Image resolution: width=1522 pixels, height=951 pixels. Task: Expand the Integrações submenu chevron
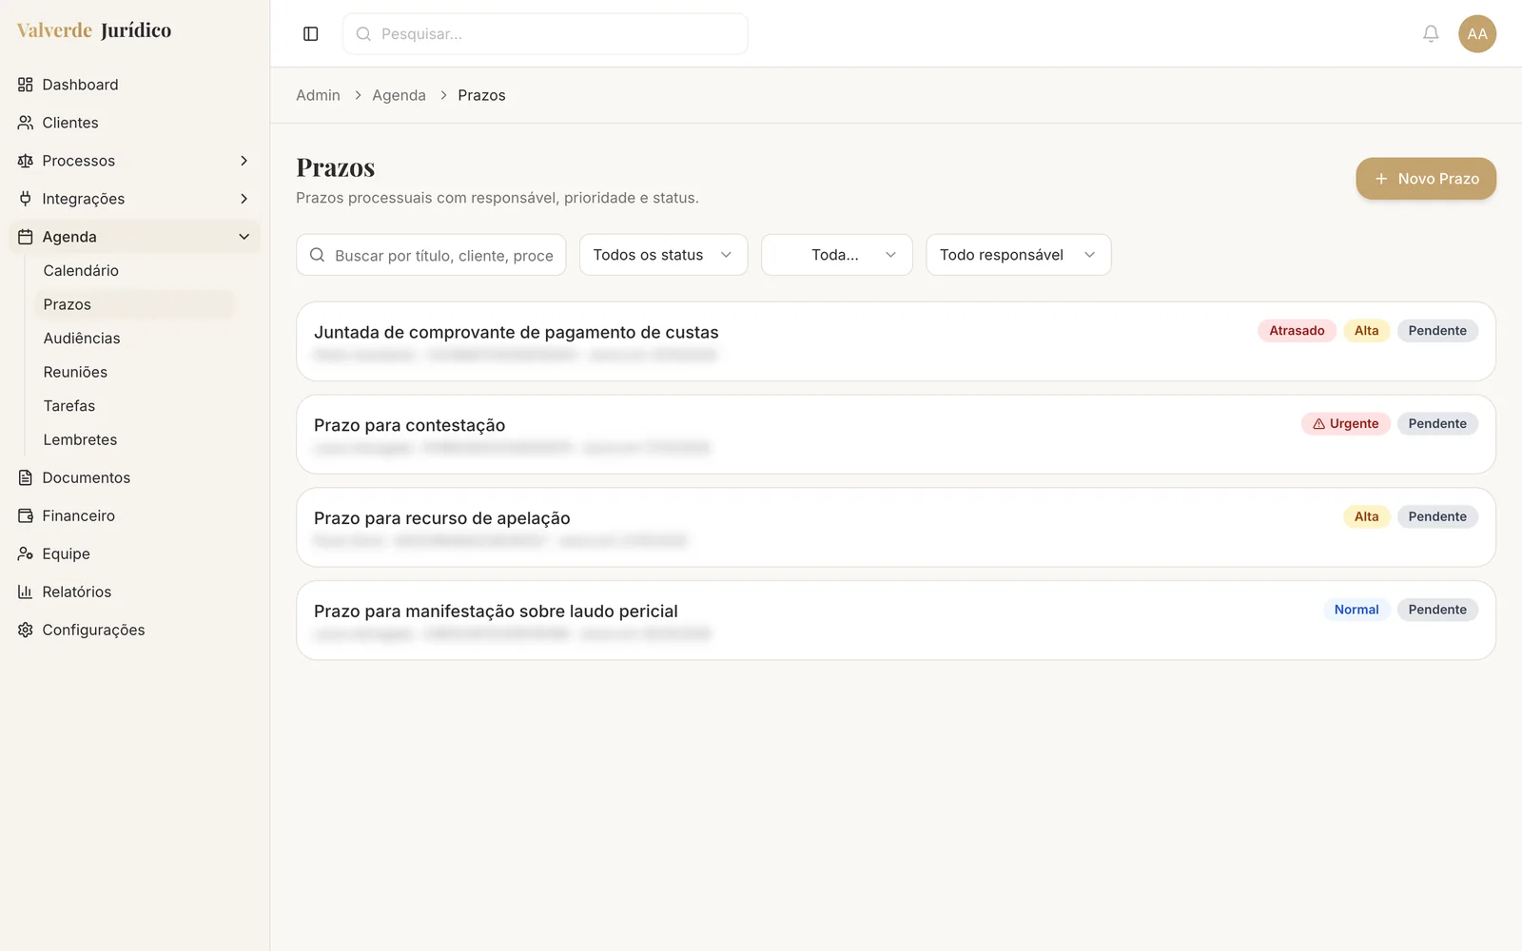coord(244,199)
